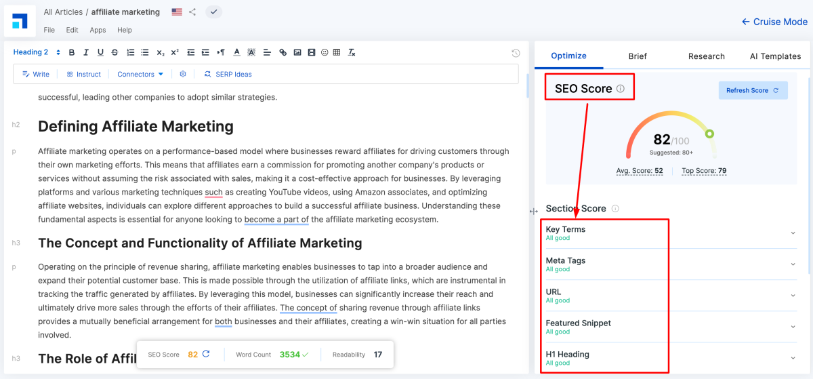Toggle the strikethrough formatting
Viewport: 813px width, 379px height.
(x=114, y=52)
